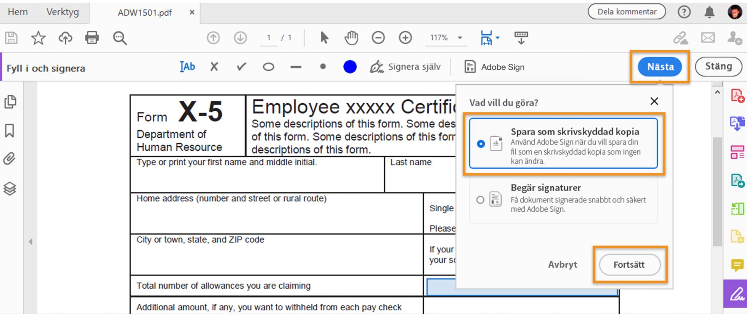Click the 'Dela kommentar' button
Viewport: 747px width, 317px height.
click(x=627, y=12)
